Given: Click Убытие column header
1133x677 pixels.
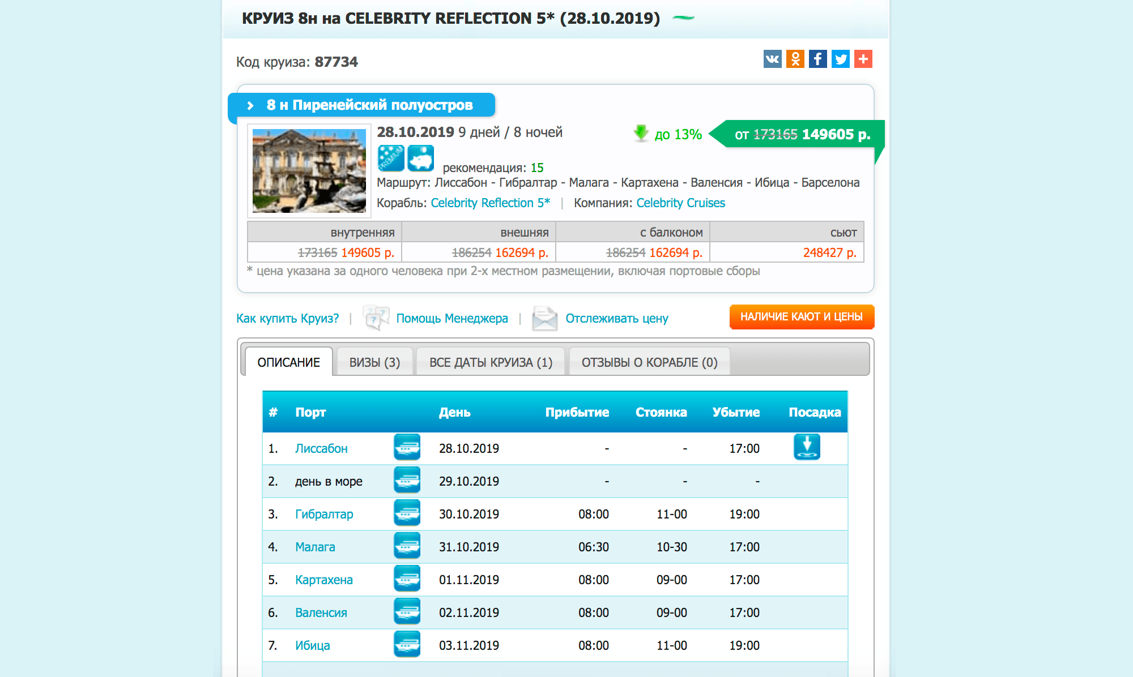Looking at the screenshot, I should click(x=736, y=412).
